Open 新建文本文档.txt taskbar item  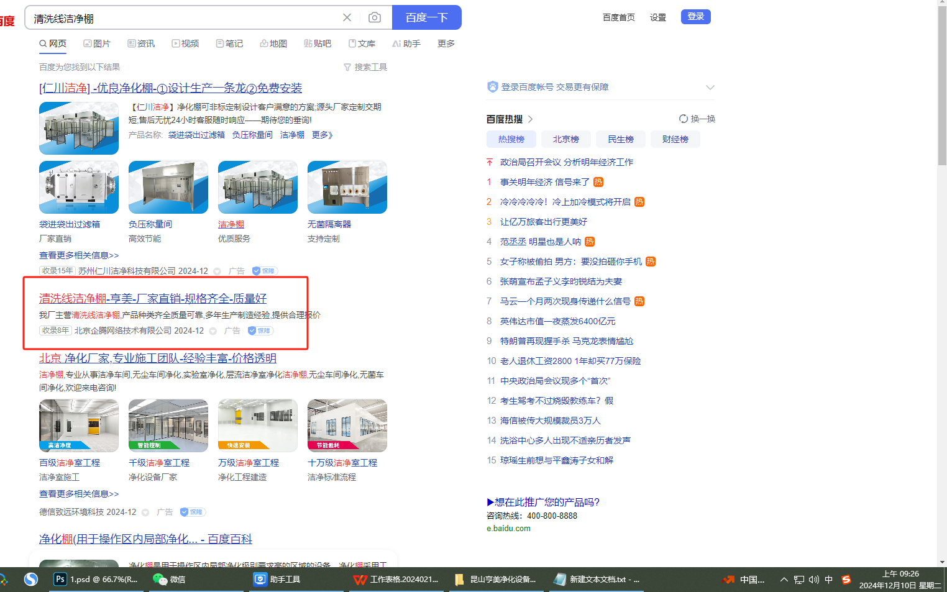(597, 580)
